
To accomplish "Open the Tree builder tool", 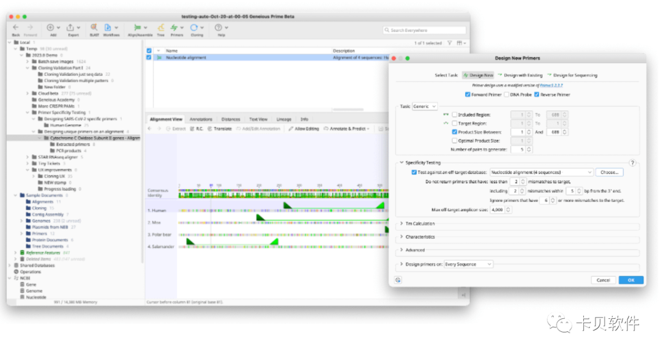I will pyautogui.click(x=160, y=28).
